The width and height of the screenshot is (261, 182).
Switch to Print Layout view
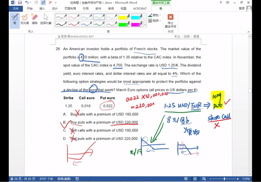click(x=195, y=179)
